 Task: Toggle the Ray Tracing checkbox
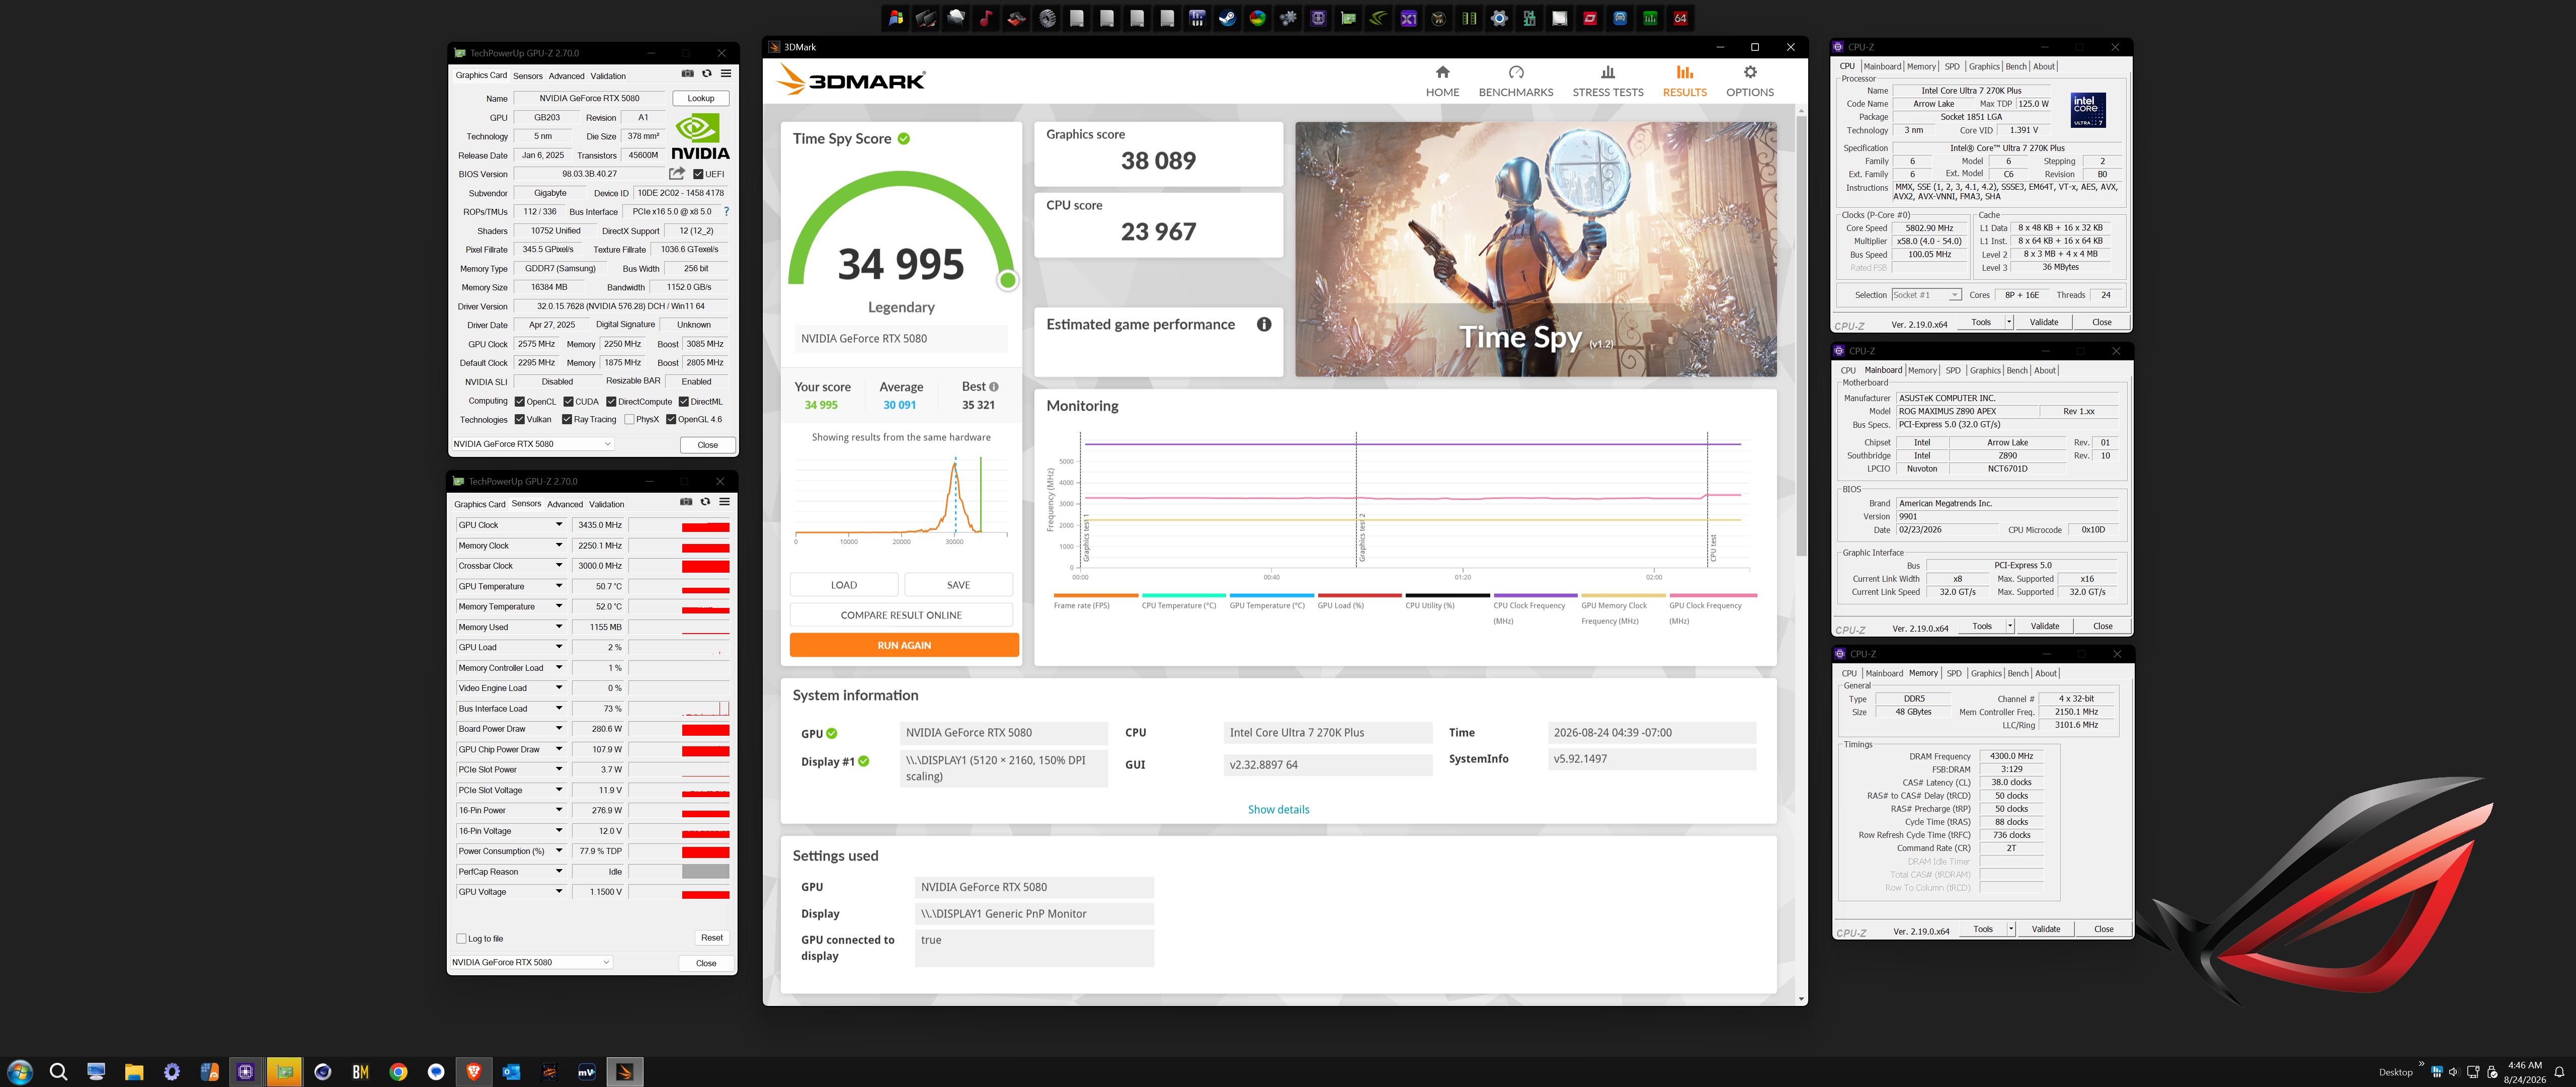[x=567, y=420]
